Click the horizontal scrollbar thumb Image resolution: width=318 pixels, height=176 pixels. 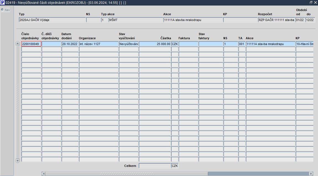click(x=127, y=174)
